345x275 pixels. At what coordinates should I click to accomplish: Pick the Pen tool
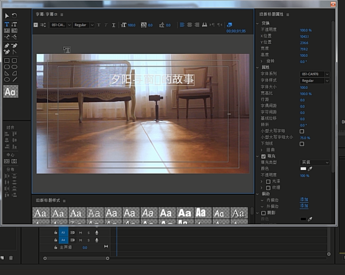(x=7, y=46)
